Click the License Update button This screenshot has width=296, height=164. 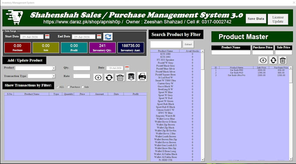[x=278, y=19]
